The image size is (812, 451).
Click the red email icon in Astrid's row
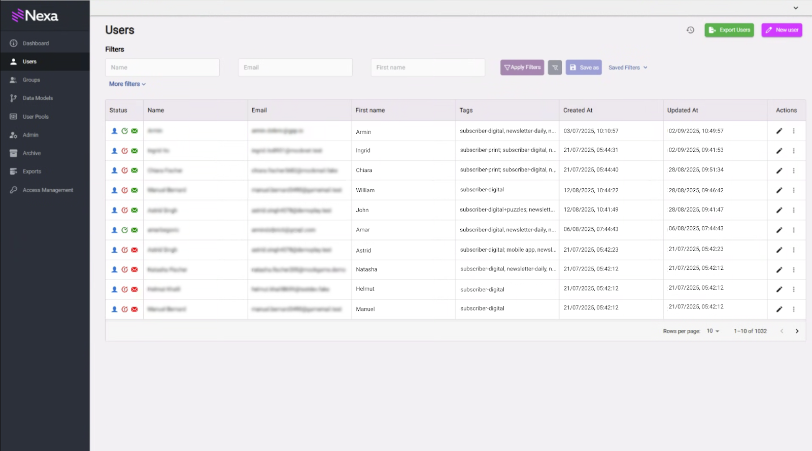[134, 250]
